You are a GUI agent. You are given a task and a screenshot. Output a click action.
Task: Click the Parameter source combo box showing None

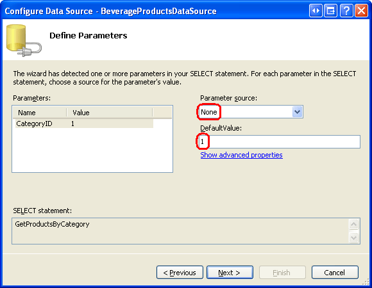tap(251, 112)
